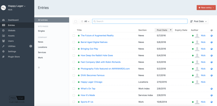The image size is (217, 106).
Task: Click the source settings gear under Work
Action: [39, 68]
